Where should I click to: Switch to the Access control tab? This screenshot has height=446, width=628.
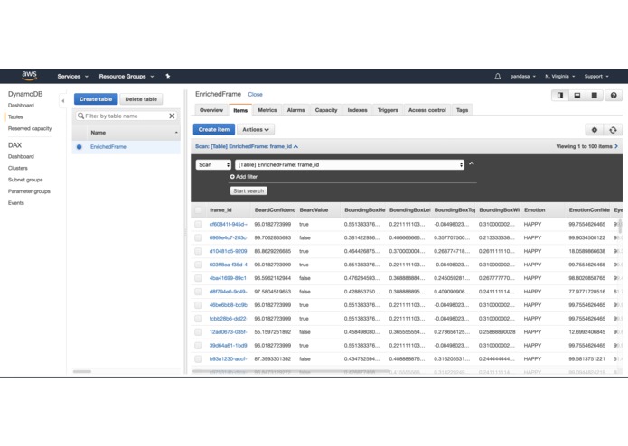[426, 110]
